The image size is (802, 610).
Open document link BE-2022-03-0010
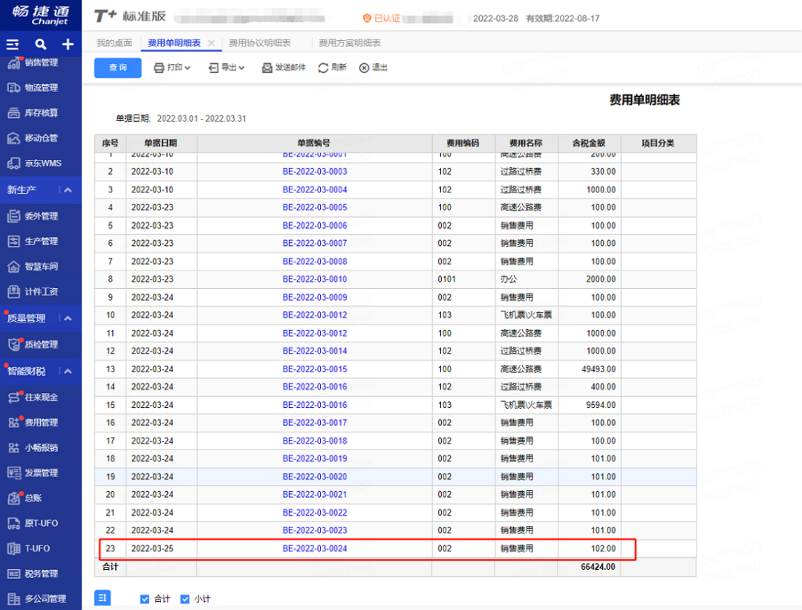pyautogui.click(x=315, y=279)
